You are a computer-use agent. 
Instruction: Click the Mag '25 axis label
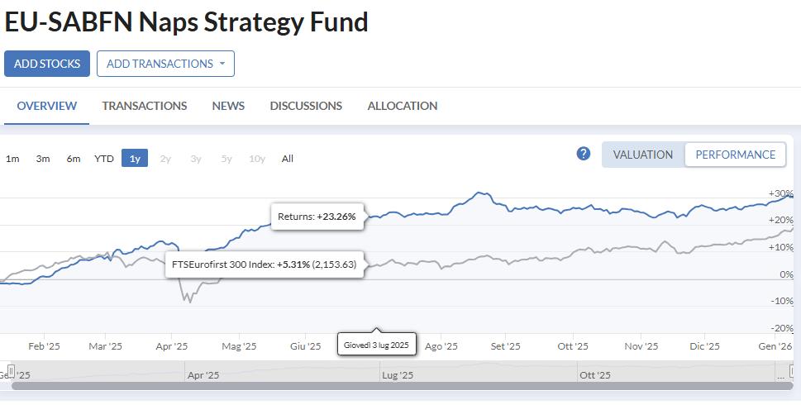239,346
